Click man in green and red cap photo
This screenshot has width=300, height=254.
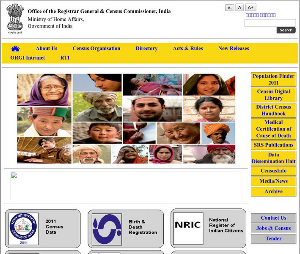[x=44, y=122]
